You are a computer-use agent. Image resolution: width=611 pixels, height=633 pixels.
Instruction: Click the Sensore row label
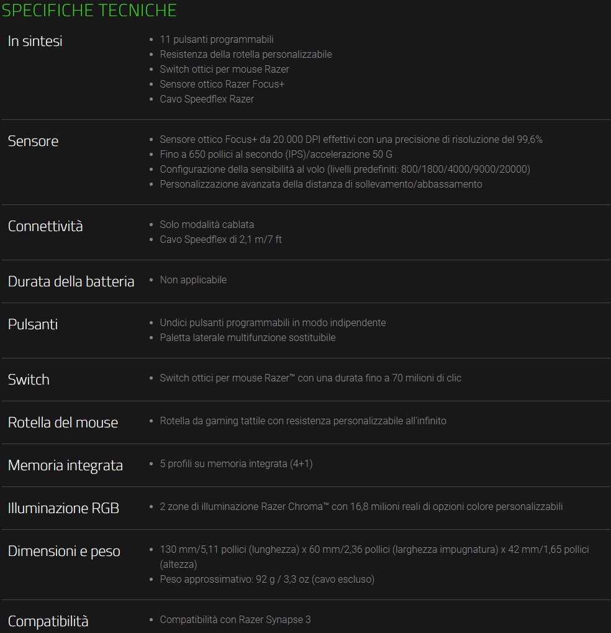(33, 141)
